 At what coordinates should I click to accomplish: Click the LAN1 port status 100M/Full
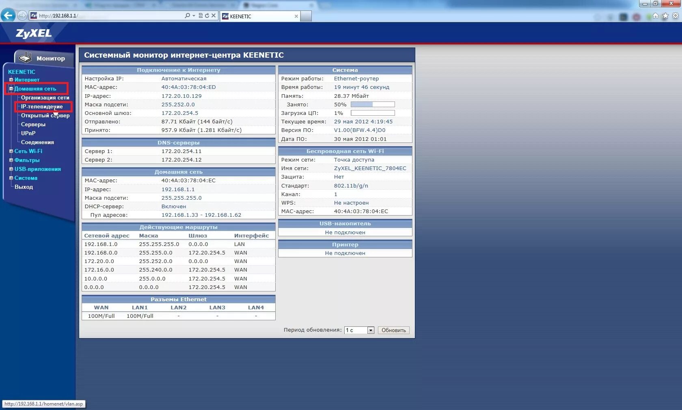click(140, 316)
